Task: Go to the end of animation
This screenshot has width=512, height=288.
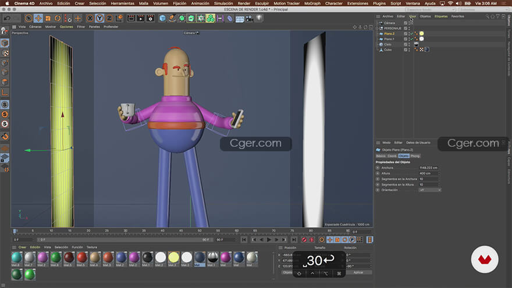Action: point(294,240)
